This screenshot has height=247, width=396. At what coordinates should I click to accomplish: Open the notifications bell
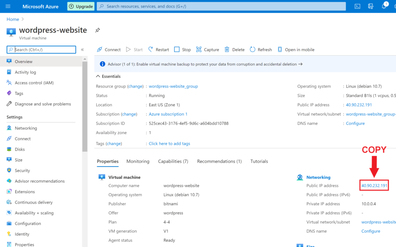[384, 6]
